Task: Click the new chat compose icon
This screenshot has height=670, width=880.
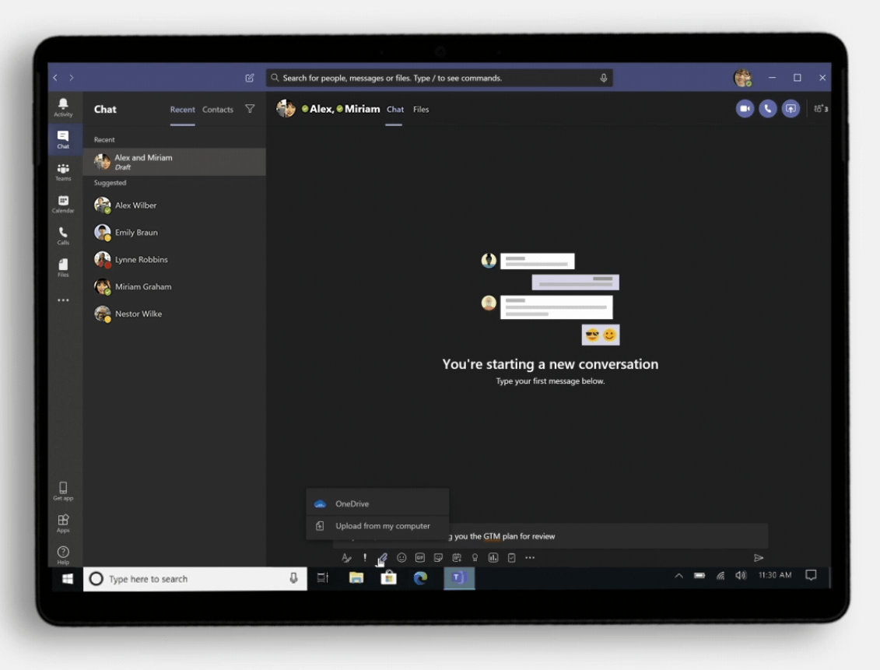Action: tap(250, 78)
